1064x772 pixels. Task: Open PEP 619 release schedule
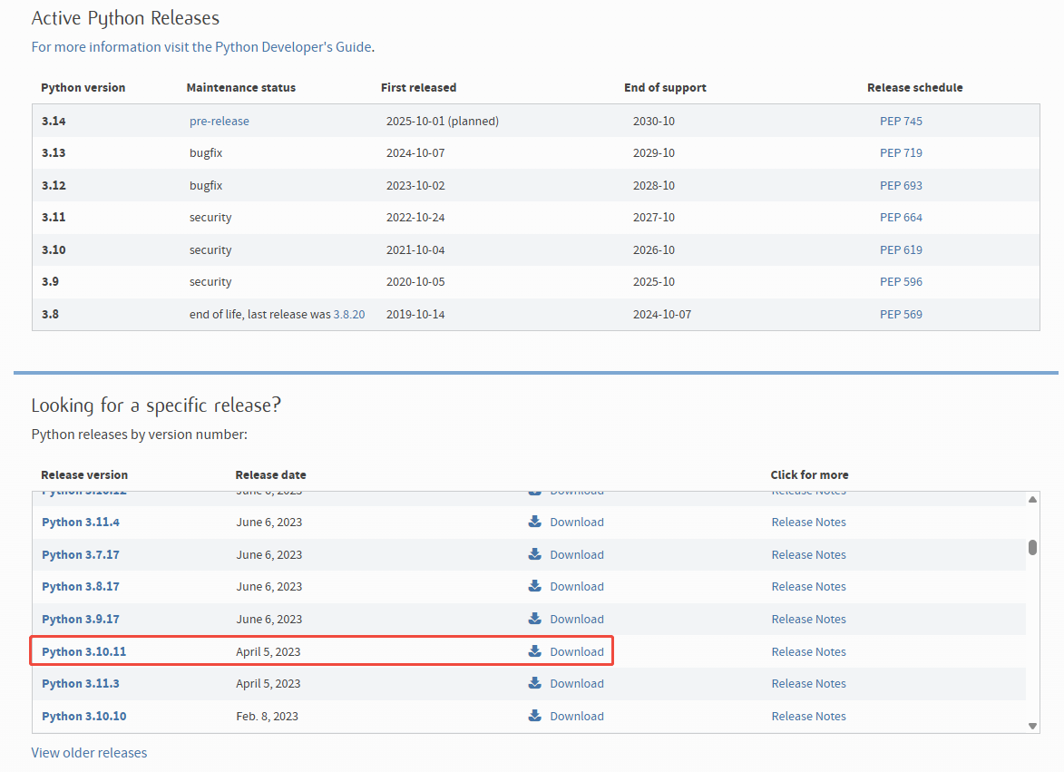pos(901,249)
